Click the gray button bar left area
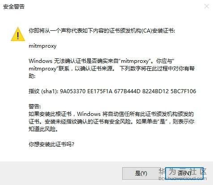Viewport: 213px width, 185px height. (60, 173)
